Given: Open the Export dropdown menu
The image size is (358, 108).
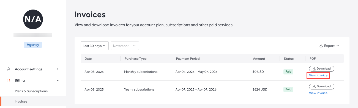Looking at the screenshot, I should point(329,46).
